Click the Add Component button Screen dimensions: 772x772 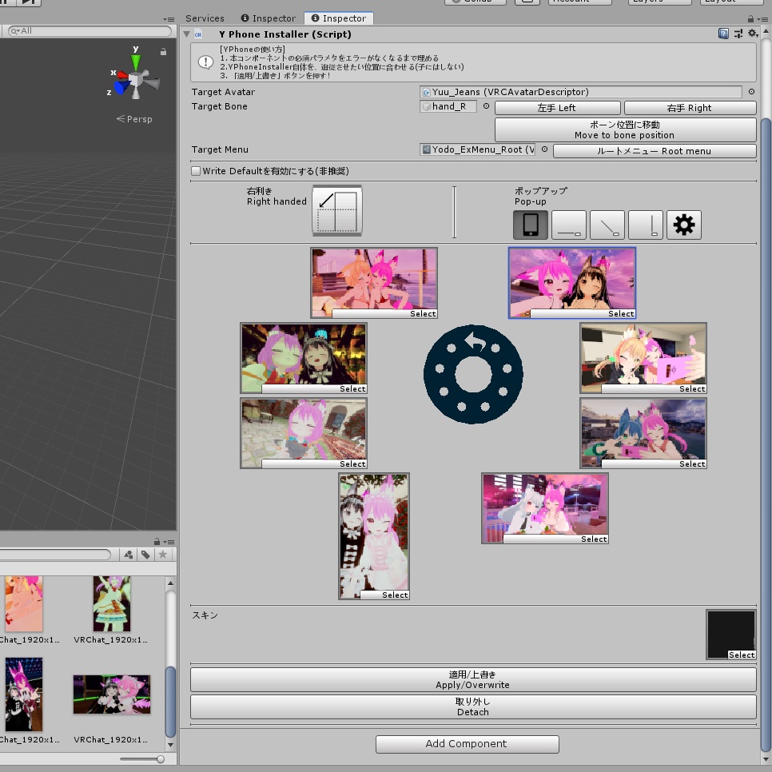point(468,744)
